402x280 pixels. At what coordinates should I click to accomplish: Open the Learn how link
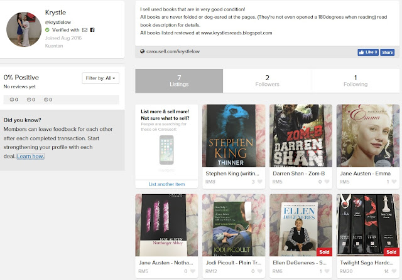(31, 156)
